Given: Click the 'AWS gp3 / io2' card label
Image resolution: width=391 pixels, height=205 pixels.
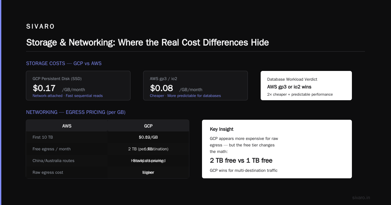Looking at the screenshot, I should point(164,79).
